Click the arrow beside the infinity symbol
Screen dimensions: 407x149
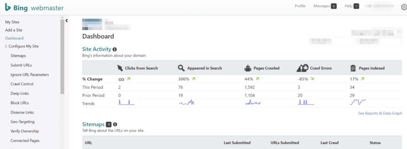[128, 79]
